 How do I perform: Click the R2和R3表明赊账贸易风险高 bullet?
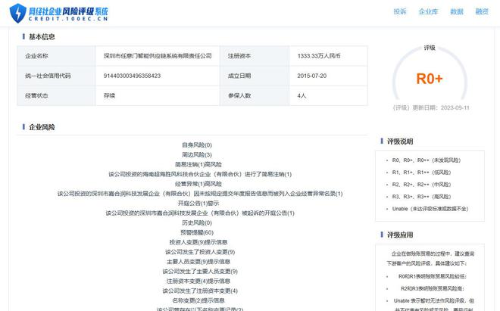(433, 288)
